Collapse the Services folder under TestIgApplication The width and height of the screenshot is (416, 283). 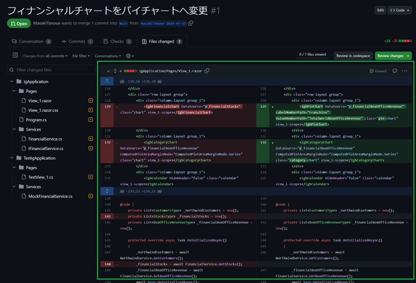pos(15,187)
